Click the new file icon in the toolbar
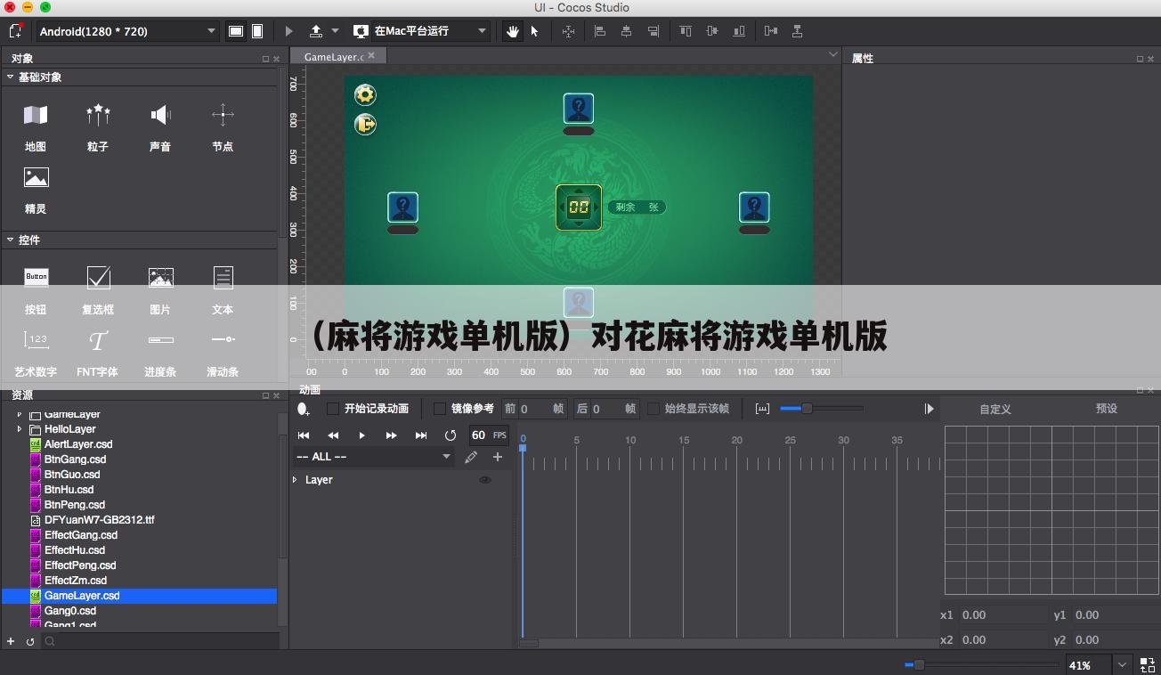The width and height of the screenshot is (1161, 675). (15, 30)
